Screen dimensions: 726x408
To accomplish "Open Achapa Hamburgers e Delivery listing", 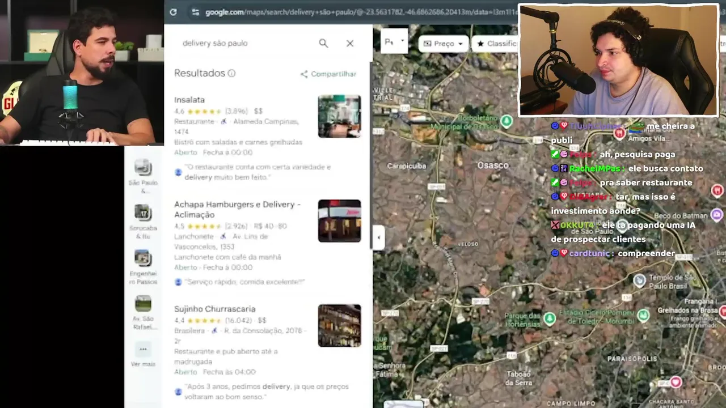I will pyautogui.click(x=237, y=209).
